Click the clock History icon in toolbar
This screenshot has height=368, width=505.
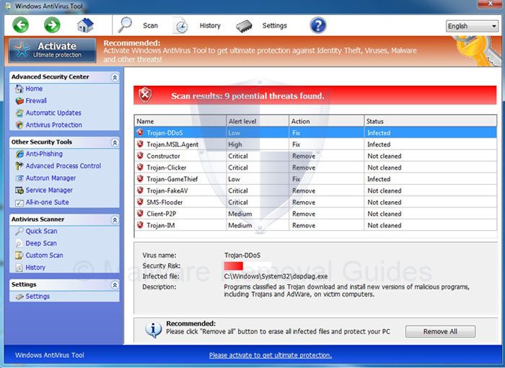coord(181,26)
